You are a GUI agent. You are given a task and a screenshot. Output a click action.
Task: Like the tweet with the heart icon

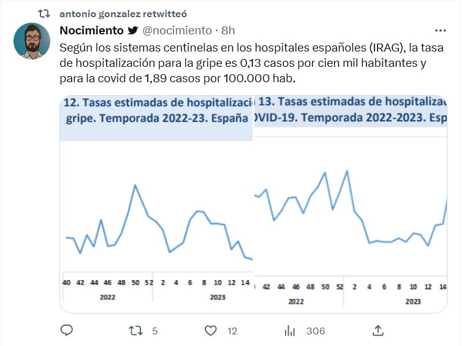point(211,331)
